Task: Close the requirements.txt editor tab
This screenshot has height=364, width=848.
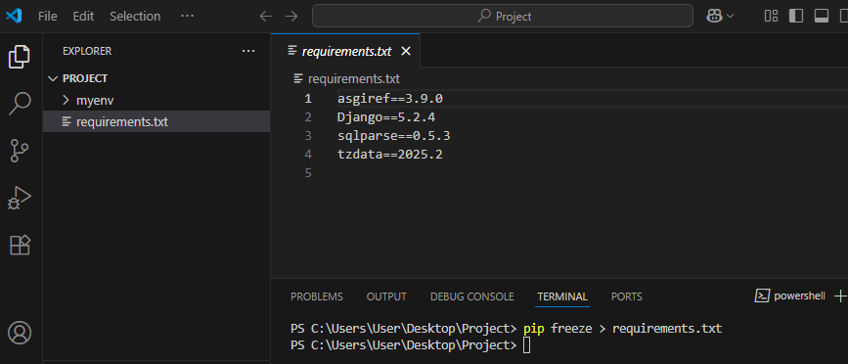Action: [x=406, y=52]
